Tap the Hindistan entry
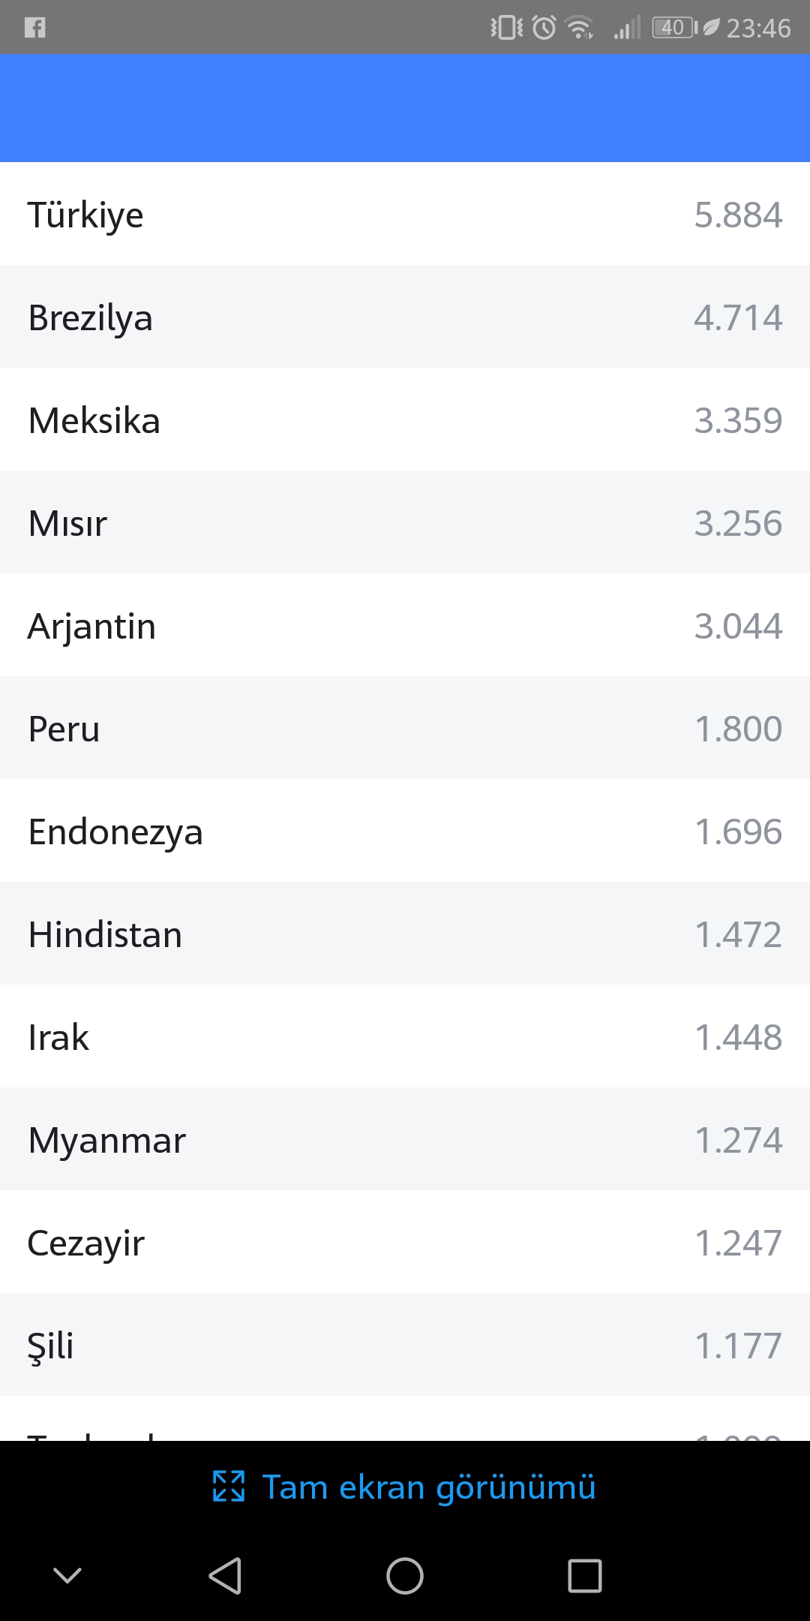This screenshot has width=810, height=1621. [x=405, y=934]
